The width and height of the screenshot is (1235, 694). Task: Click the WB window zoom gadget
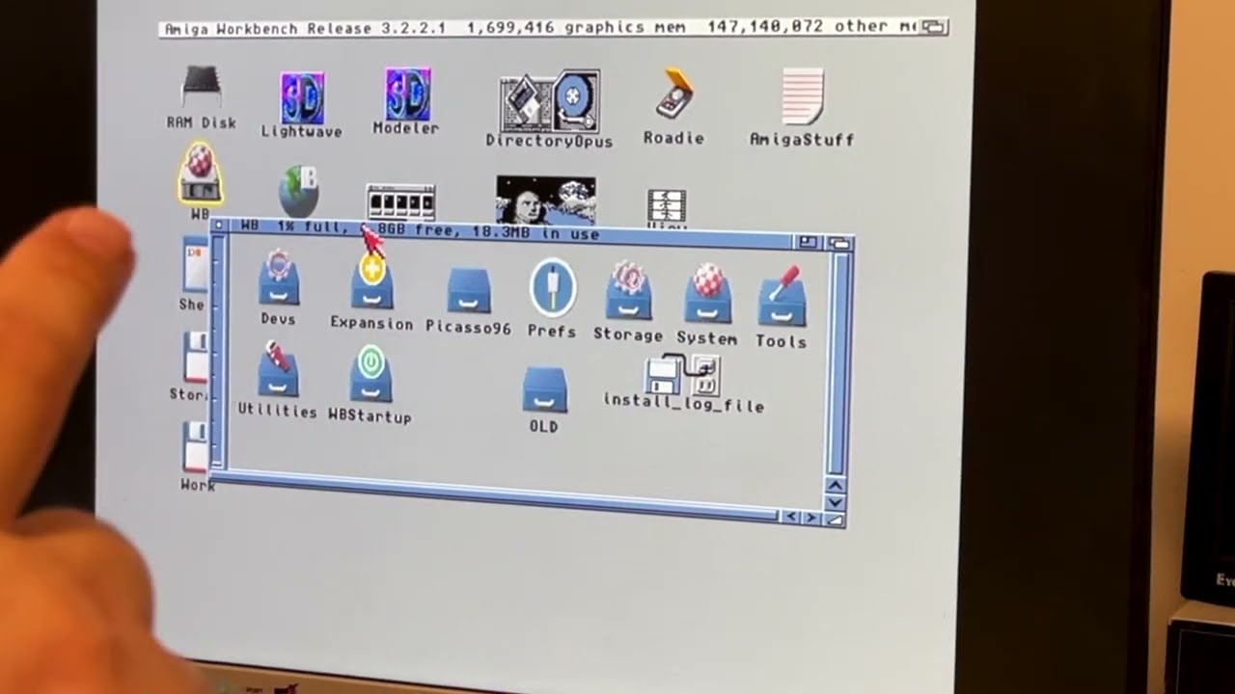pyautogui.click(x=808, y=242)
